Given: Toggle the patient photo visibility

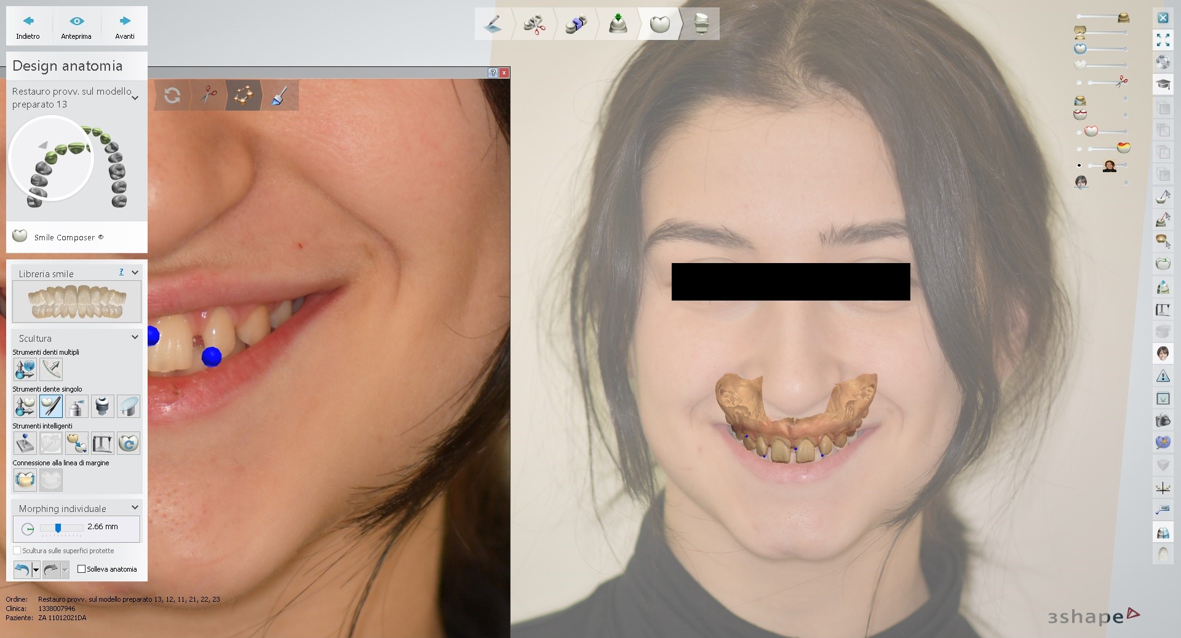Looking at the screenshot, I should tap(1110, 165).
